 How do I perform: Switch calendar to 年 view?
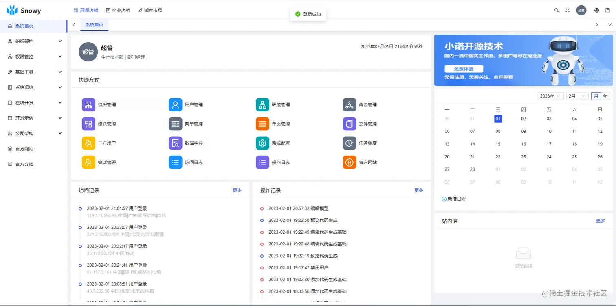click(605, 96)
